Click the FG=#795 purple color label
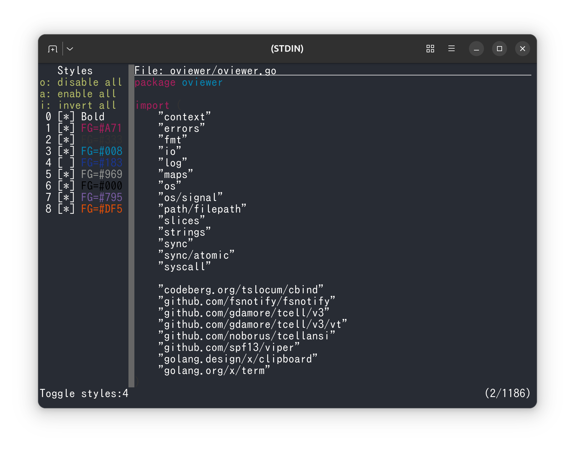 point(102,198)
